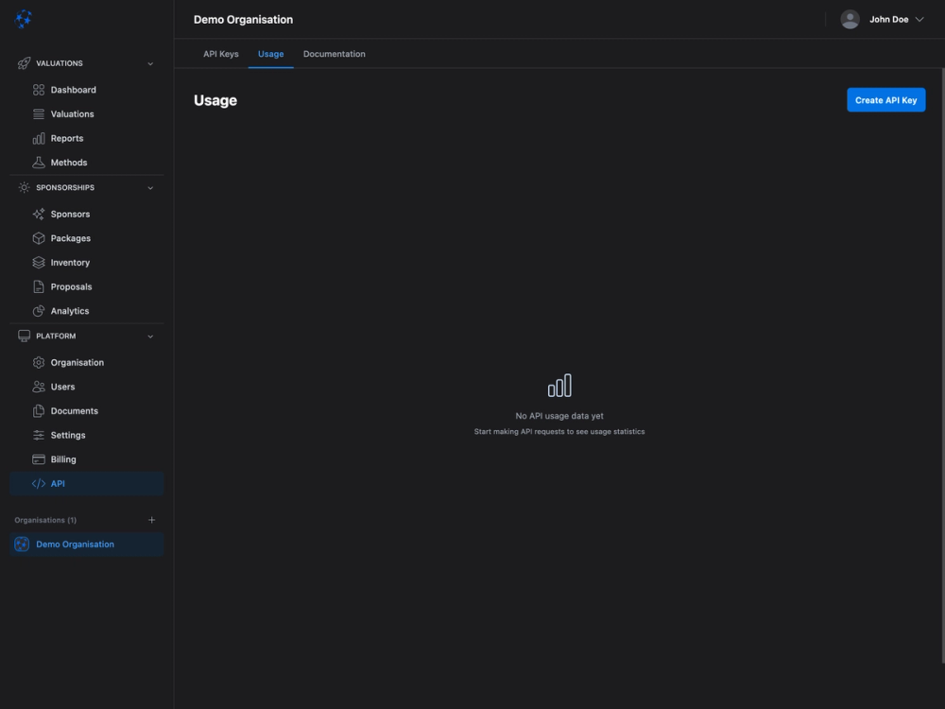Collapse the Platform section
Screen dimensions: 945x709
click(149, 336)
